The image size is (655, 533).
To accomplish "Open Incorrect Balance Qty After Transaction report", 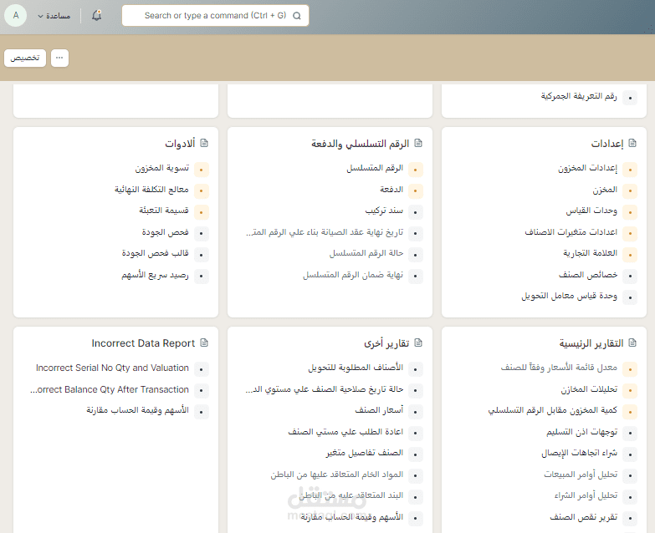I will [110, 389].
